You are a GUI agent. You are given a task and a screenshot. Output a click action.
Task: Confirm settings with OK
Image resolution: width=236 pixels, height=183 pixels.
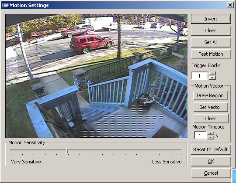211,161
